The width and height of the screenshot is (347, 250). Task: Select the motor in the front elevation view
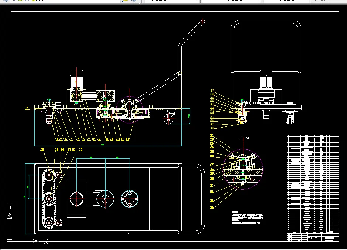pyautogui.click(x=77, y=79)
